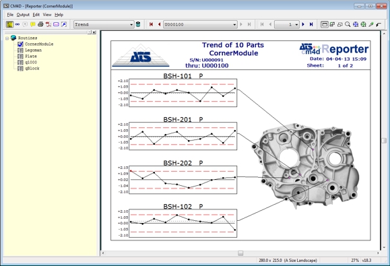This screenshot has width=390, height=266.
Task: Click the BSH-202 trend chart
Action: [x=183, y=180]
